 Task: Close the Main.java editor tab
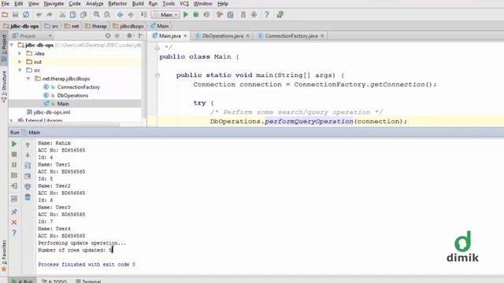click(185, 35)
